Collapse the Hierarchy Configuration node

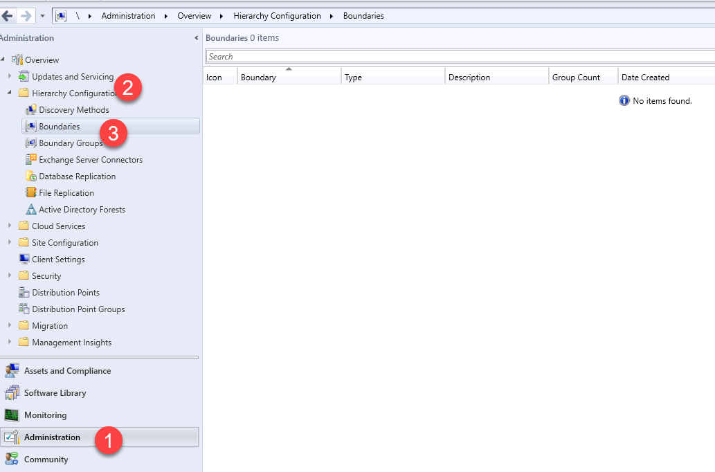coord(10,93)
